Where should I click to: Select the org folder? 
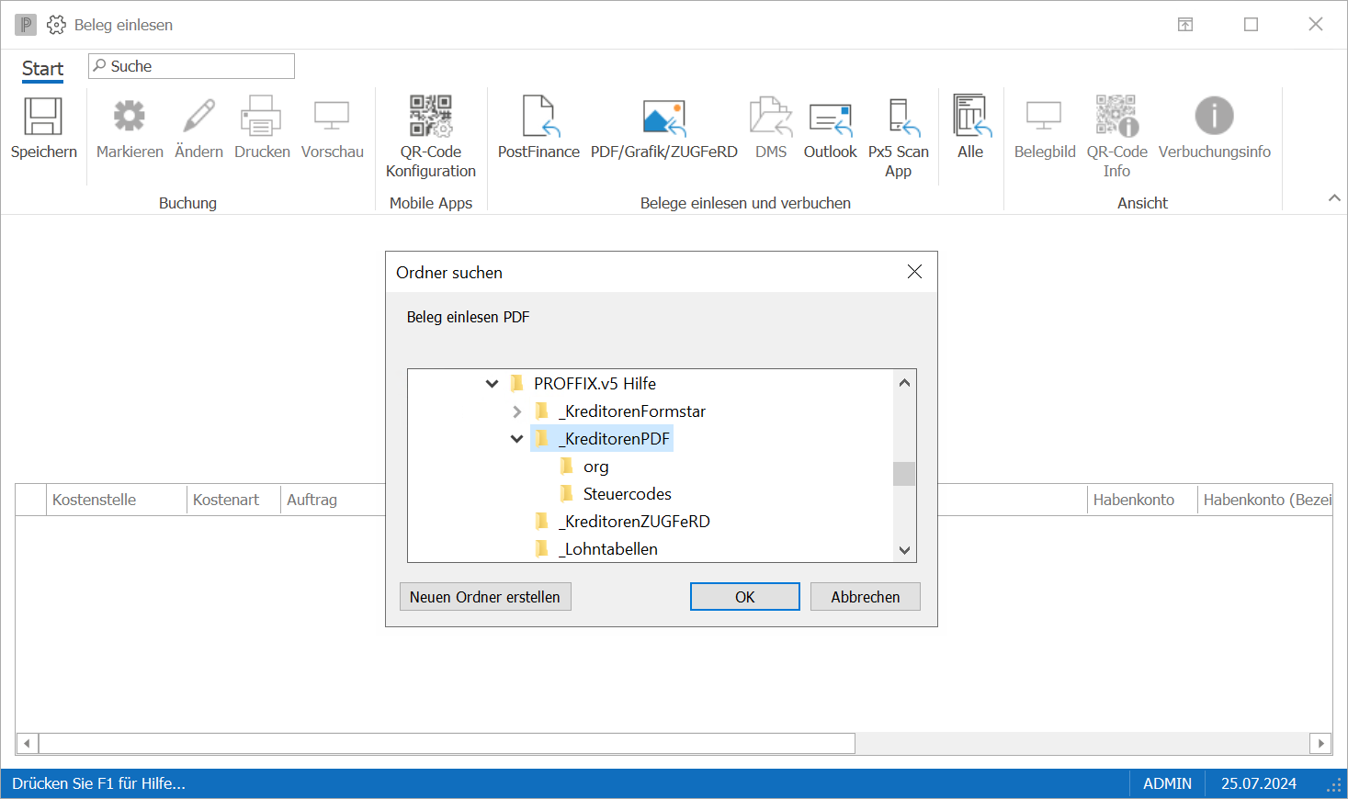click(595, 467)
